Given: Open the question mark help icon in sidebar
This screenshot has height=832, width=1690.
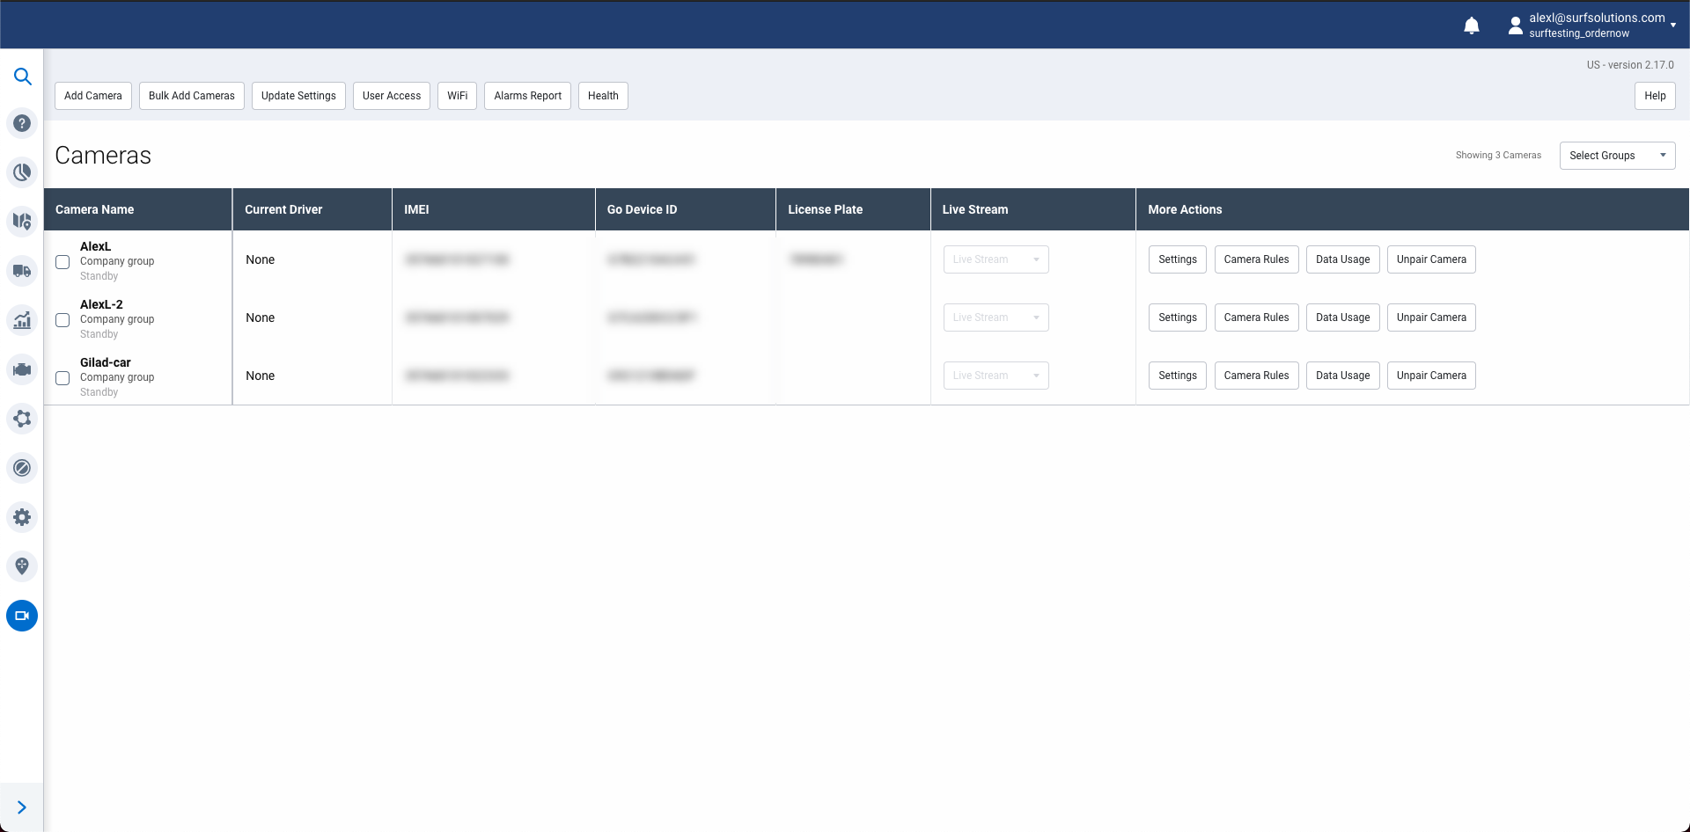Looking at the screenshot, I should [x=22, y=124].
